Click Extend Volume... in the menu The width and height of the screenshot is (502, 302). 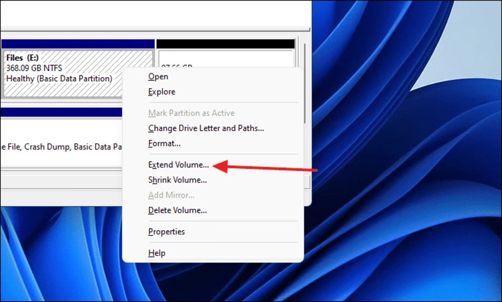(178, 165)
